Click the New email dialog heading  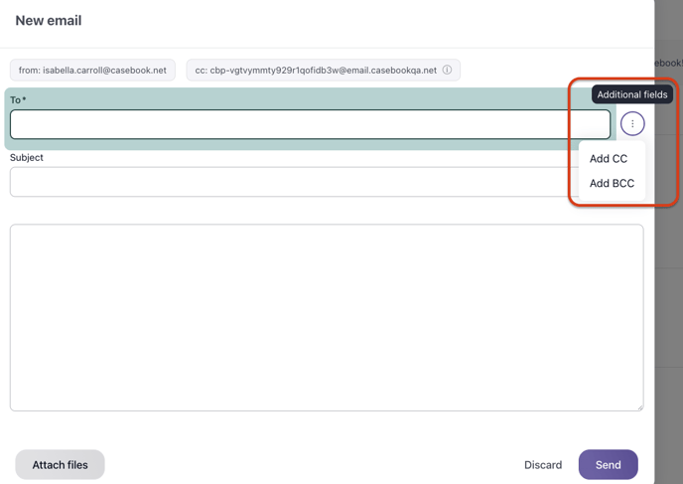[49, 21]
